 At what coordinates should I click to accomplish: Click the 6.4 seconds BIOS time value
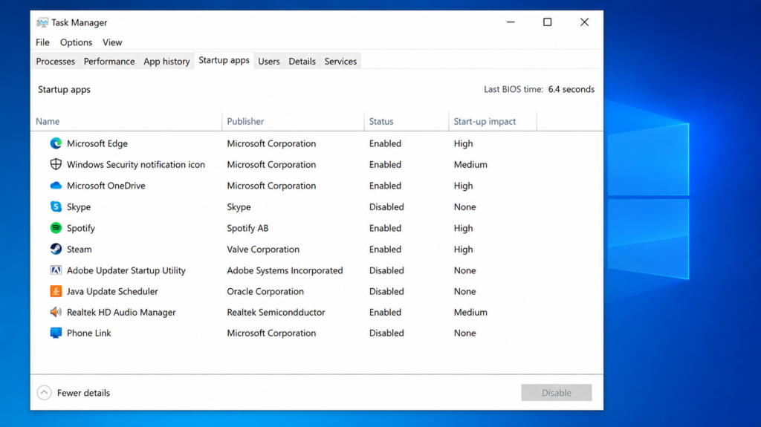coord(571,89)
